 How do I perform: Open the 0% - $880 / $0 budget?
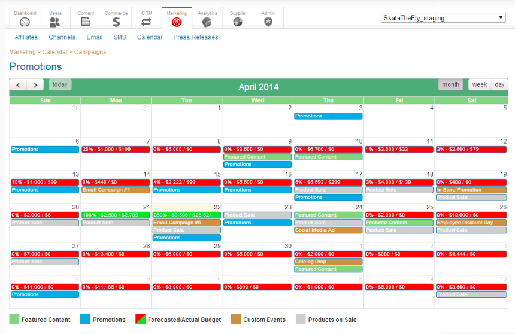pos(399,254)
